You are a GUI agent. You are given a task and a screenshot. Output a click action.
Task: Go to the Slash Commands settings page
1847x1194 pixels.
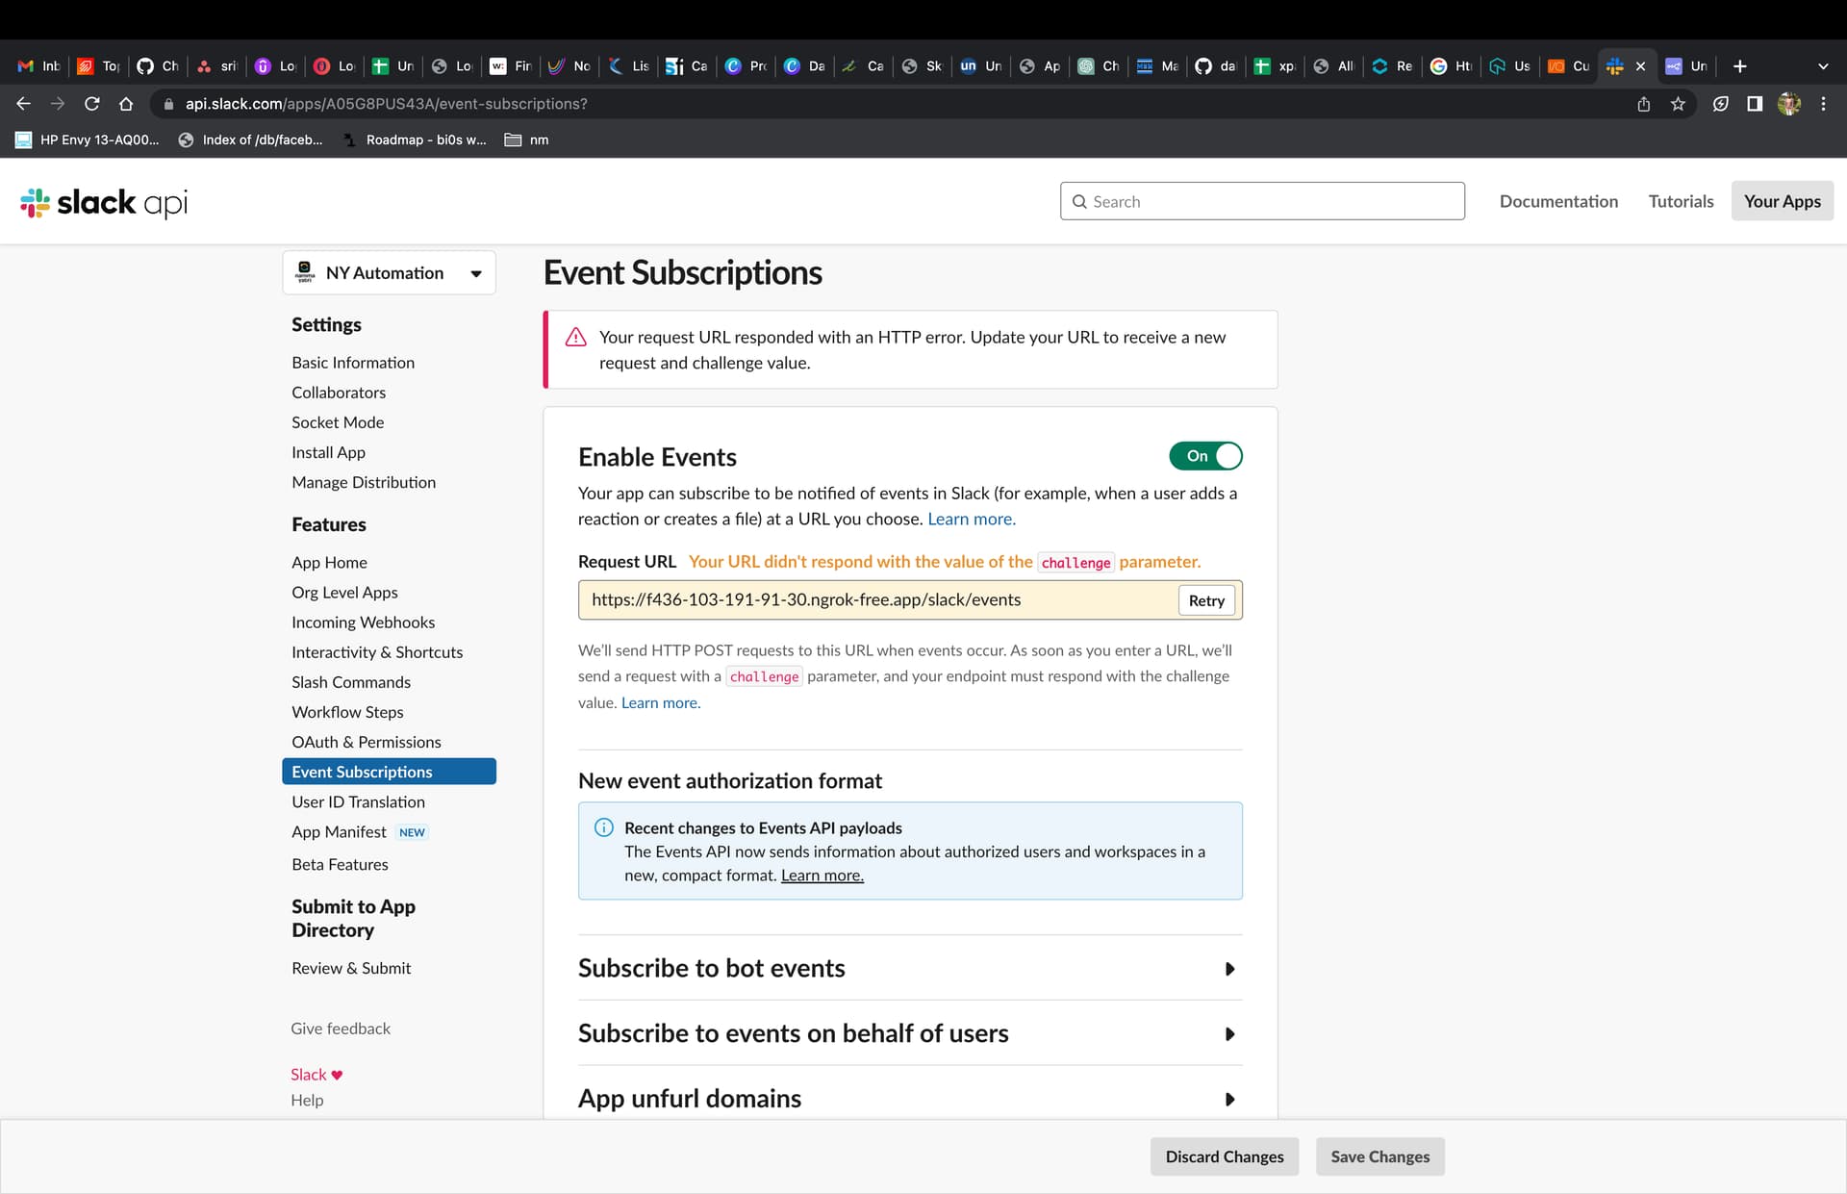[x=350, y=682]
